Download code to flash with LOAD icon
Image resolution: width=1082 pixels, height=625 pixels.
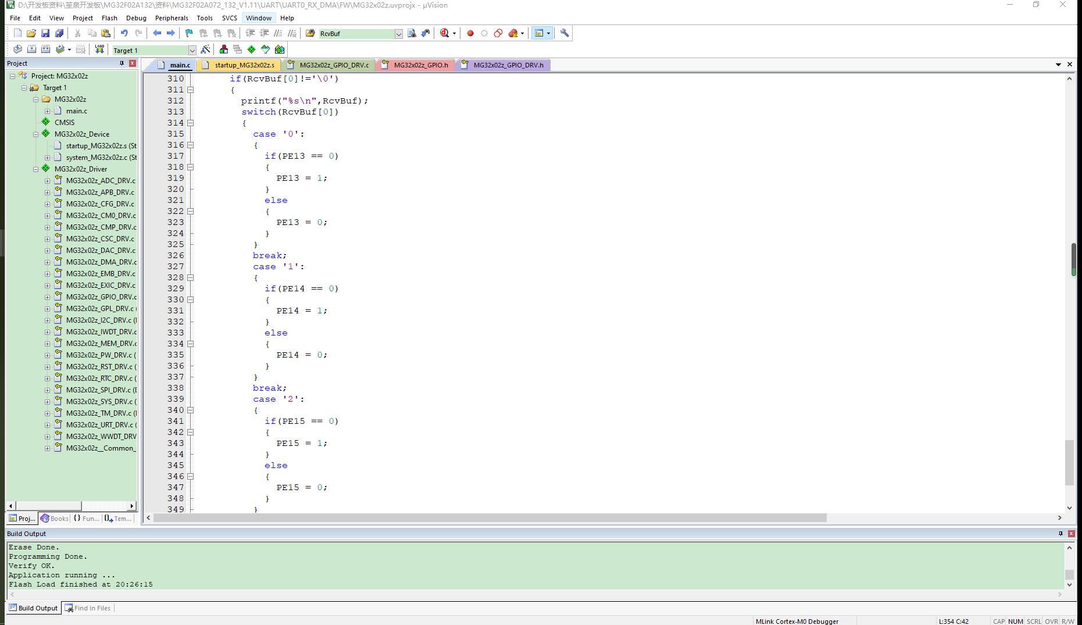(99, 49)
